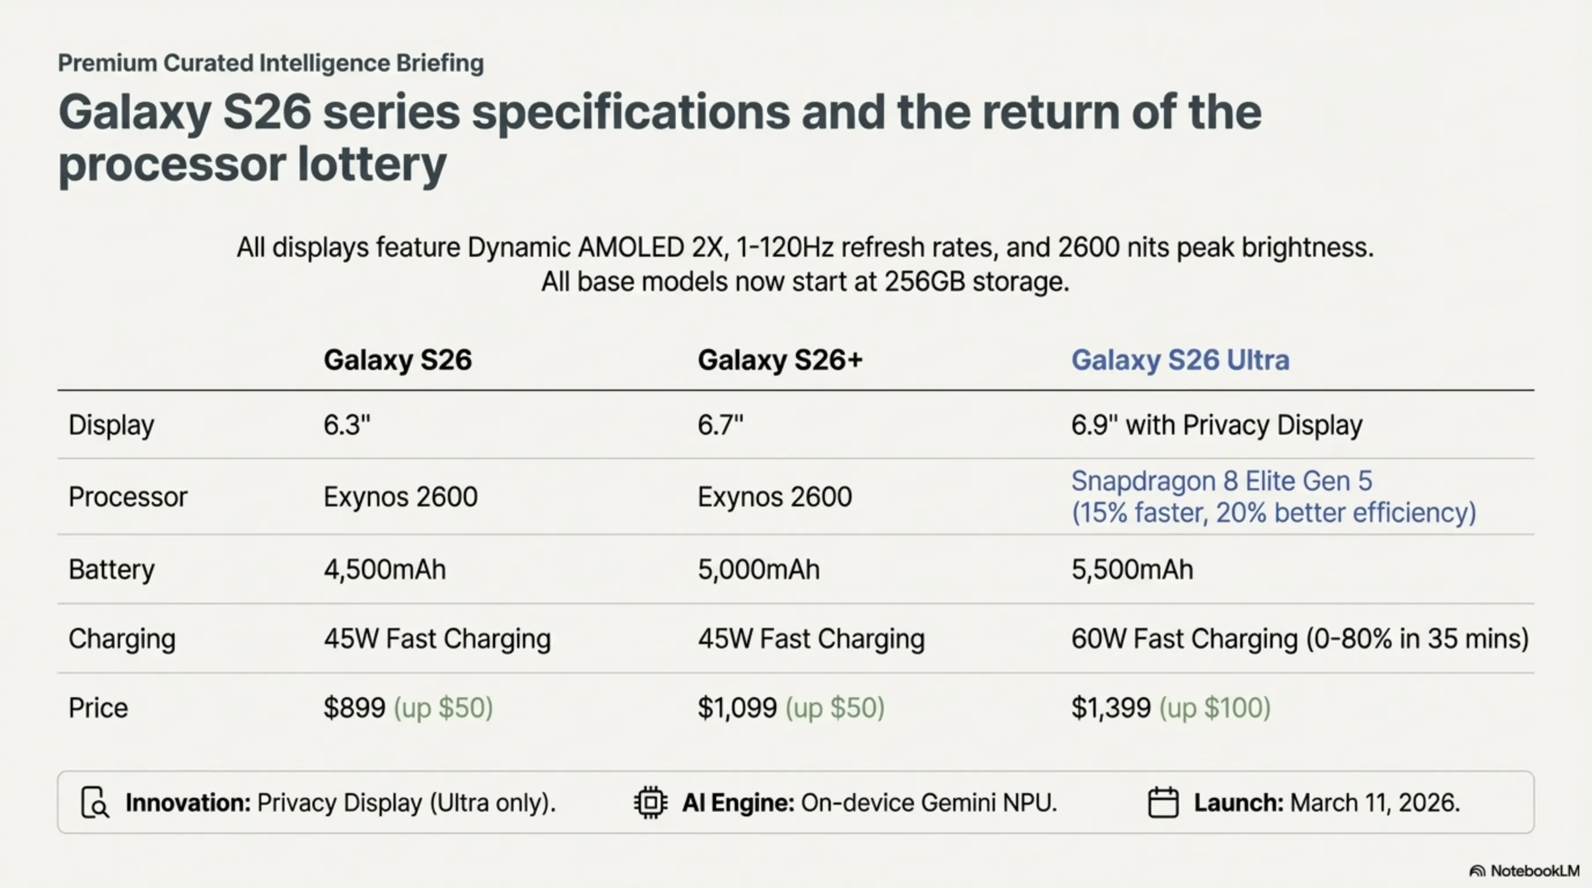The width and height of the screenshot is (1592, 888).
Task: Select the Galaxy S26 Ultra column header
Action: coord(1180,360)
